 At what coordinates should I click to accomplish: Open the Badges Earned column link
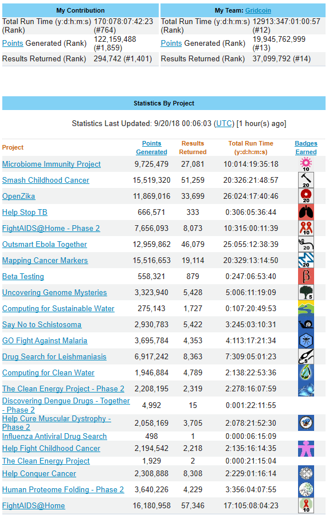(306, 148)
